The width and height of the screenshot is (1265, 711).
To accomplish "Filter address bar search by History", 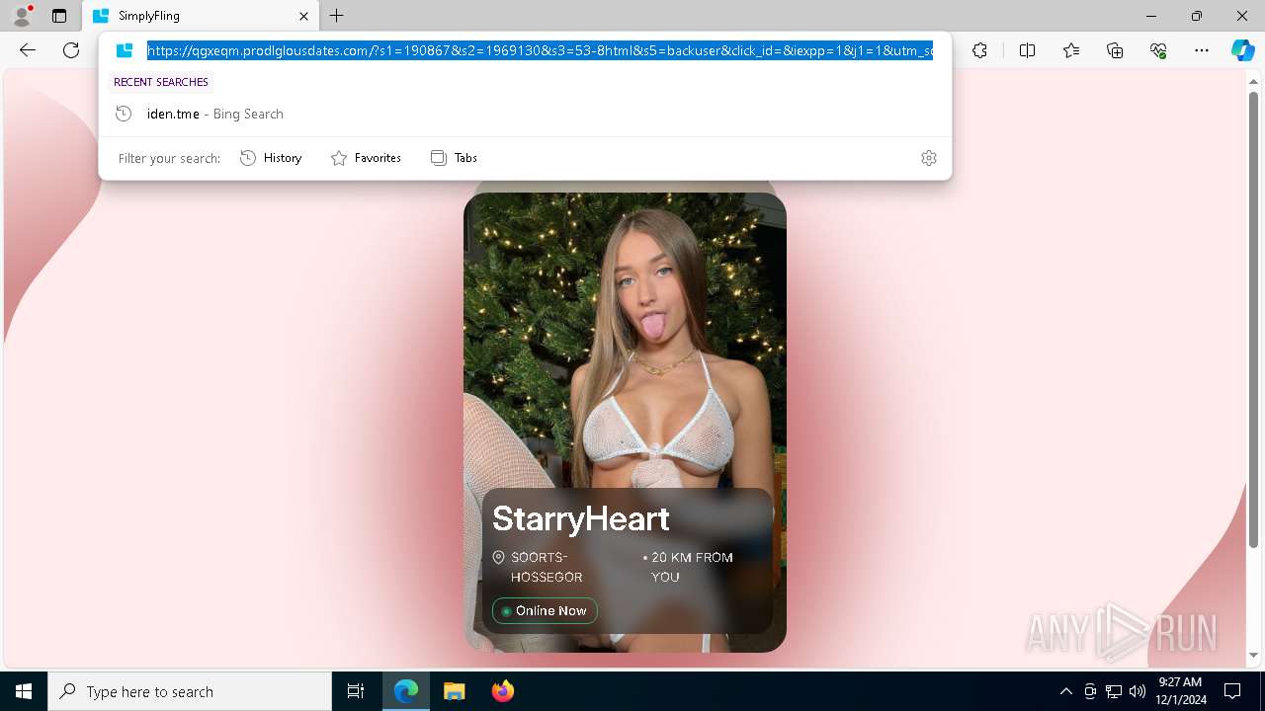I will pyautogui.click(x=271, y=158).
